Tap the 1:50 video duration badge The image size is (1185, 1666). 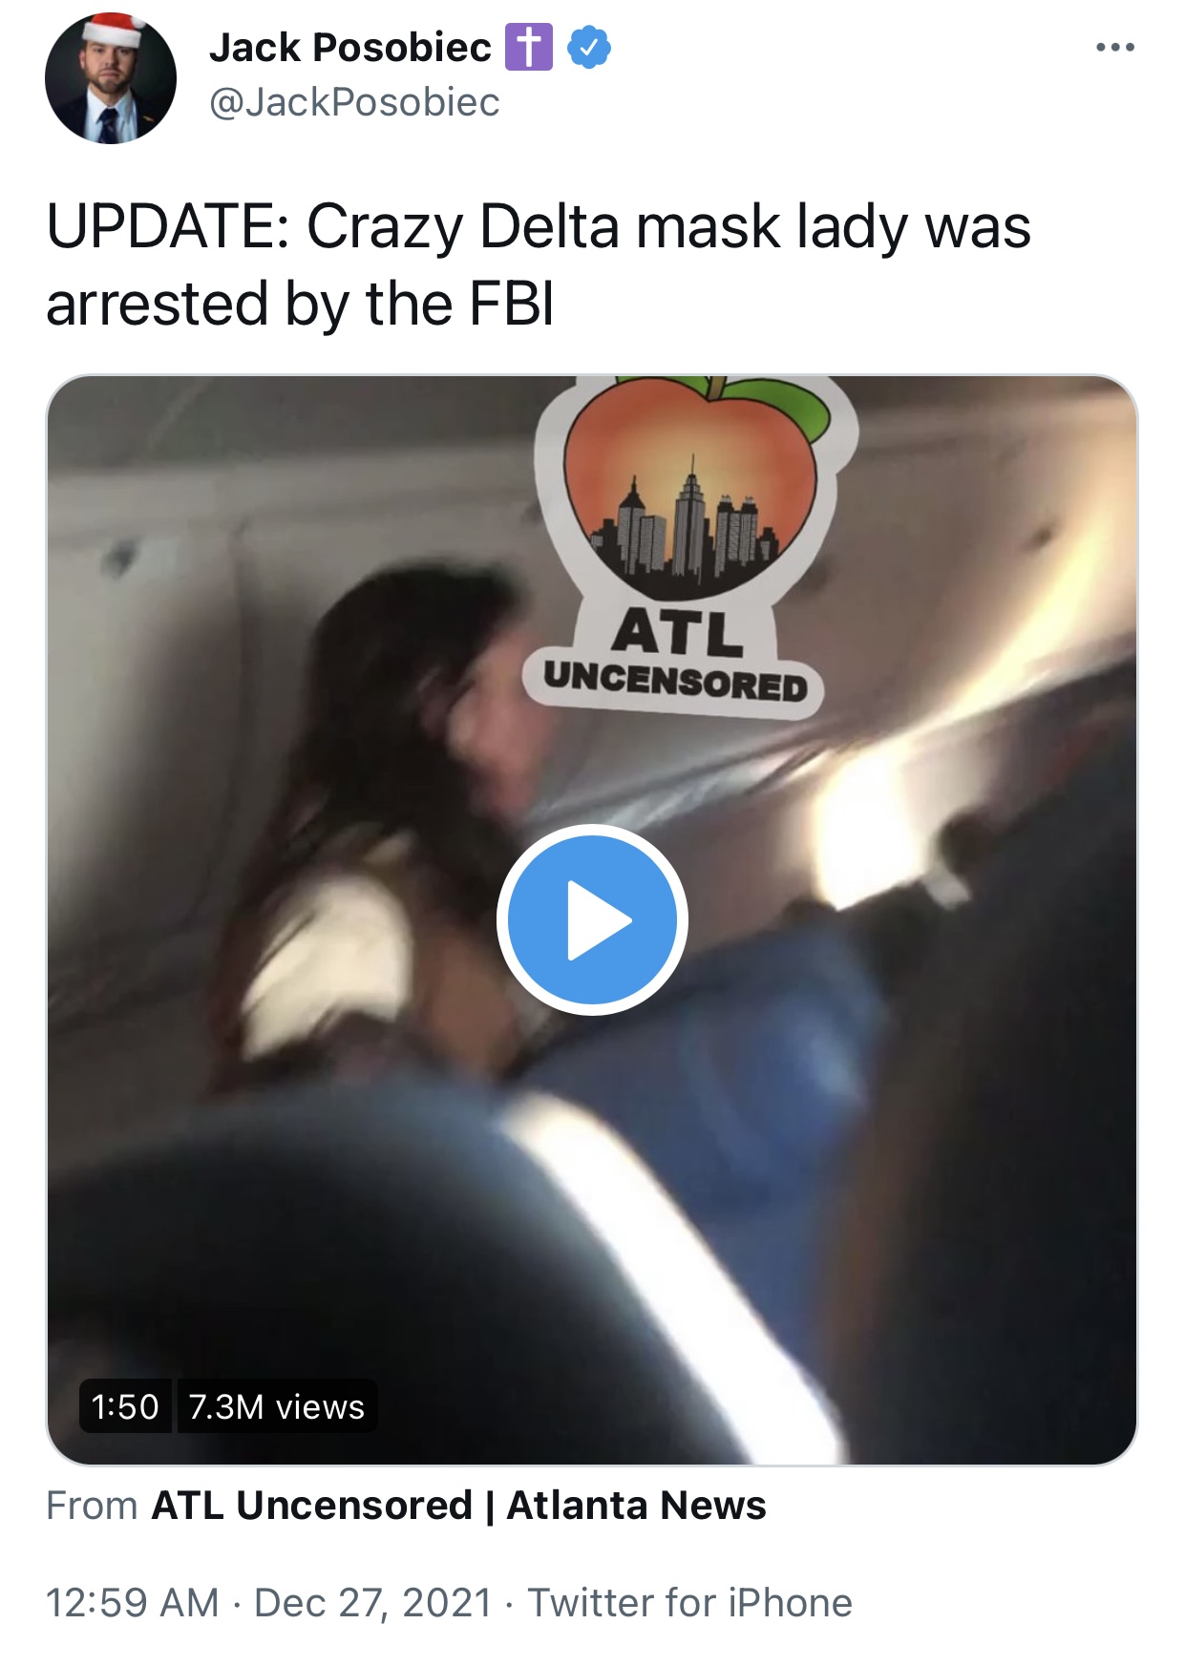(x=125, y=1406)
